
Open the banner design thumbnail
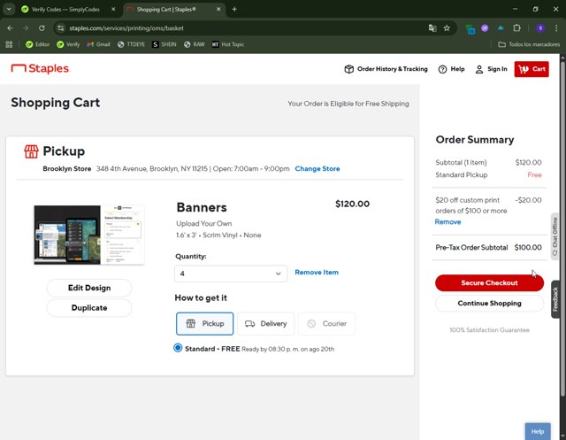(x=89, y=235)
